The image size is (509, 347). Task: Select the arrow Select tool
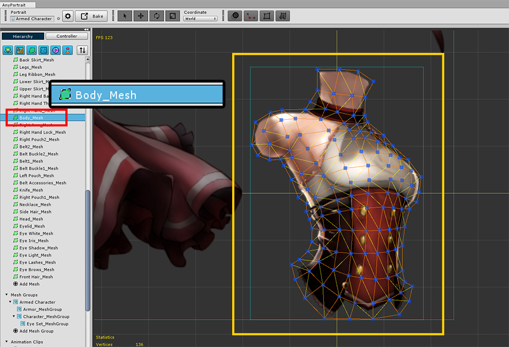[124, 16]
